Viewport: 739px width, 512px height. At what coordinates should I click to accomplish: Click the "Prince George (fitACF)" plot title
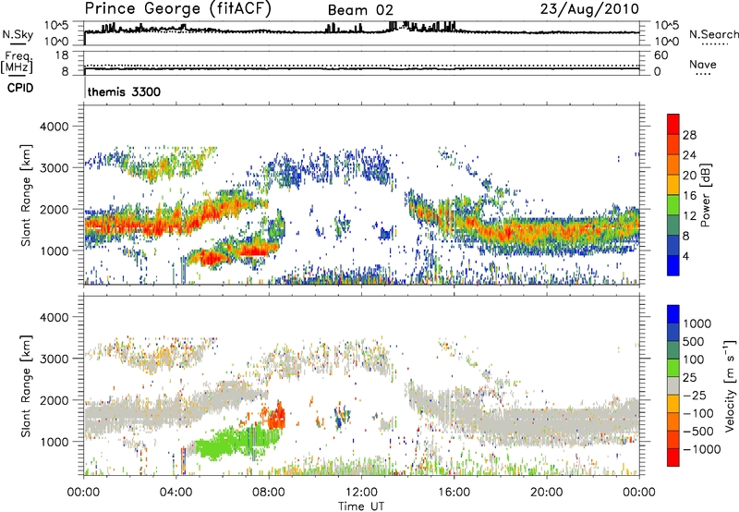tap(177, 9)
